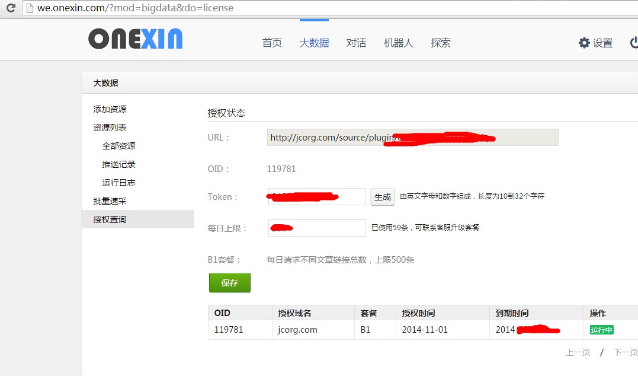Switch to the 大数据 navigation tab
This screenshot has height=376, width=638.
click(x=314, y=43)
